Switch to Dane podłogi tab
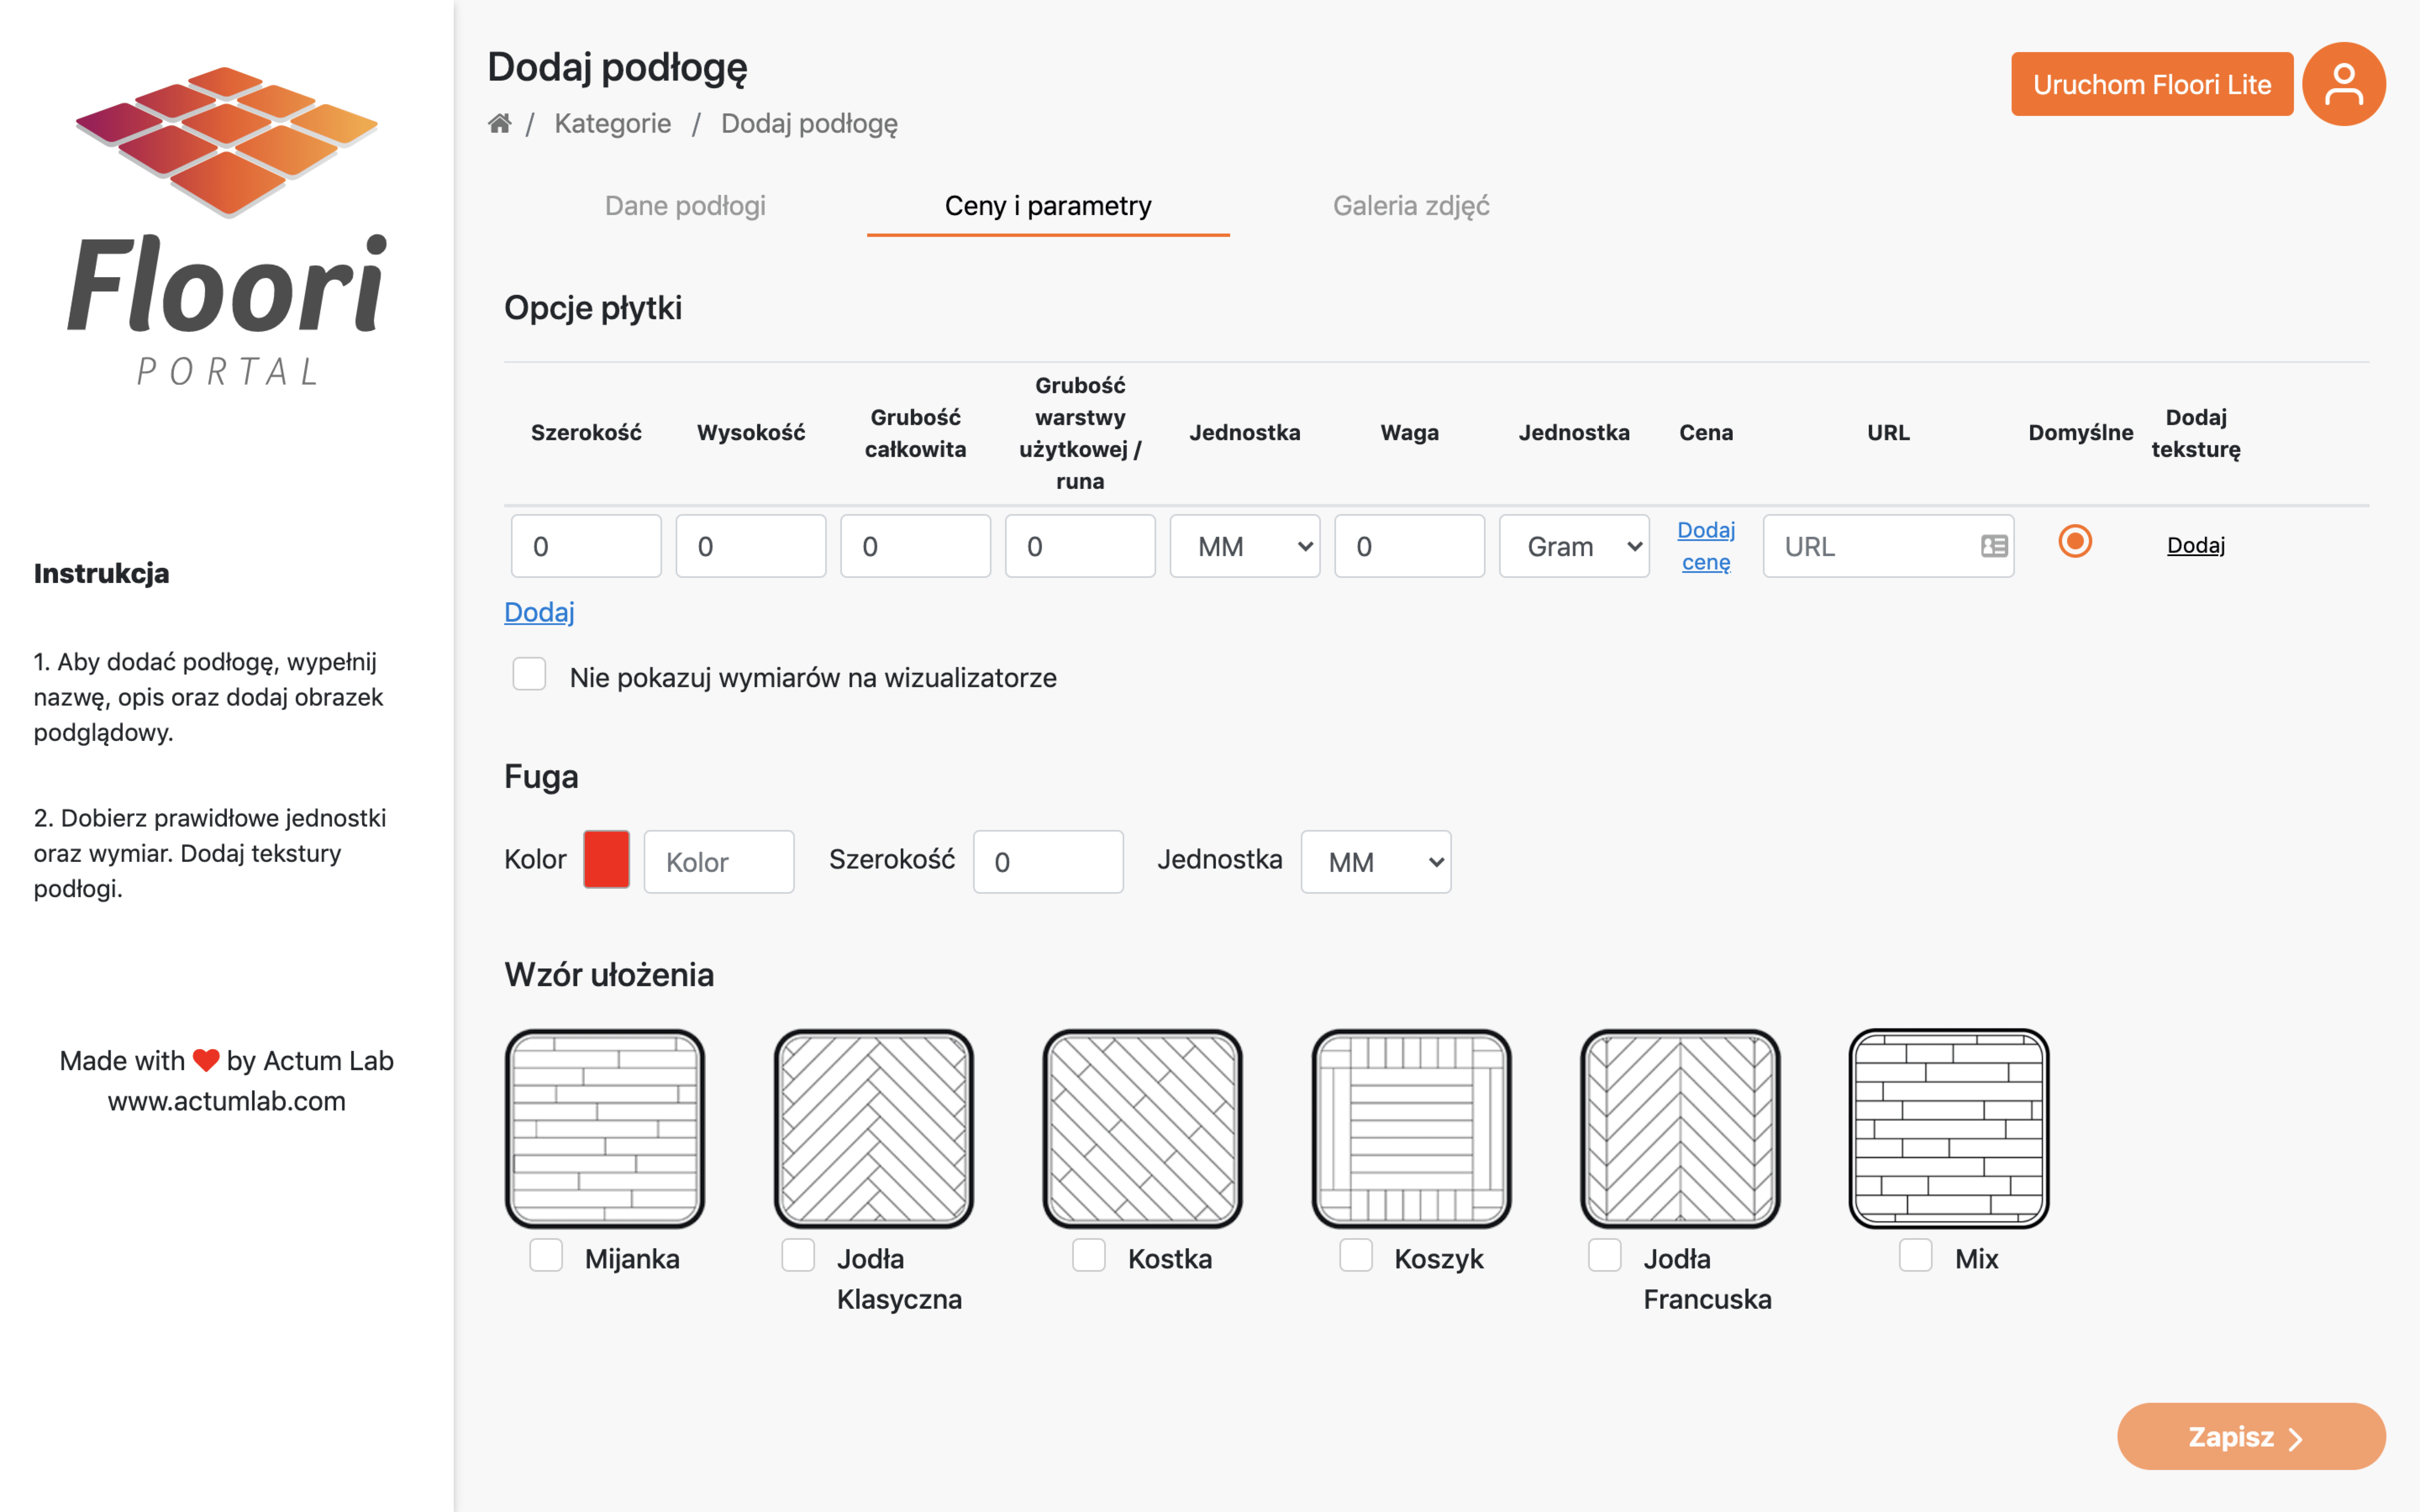This screenshot has width=2420, height=1512. click(685, 206)
